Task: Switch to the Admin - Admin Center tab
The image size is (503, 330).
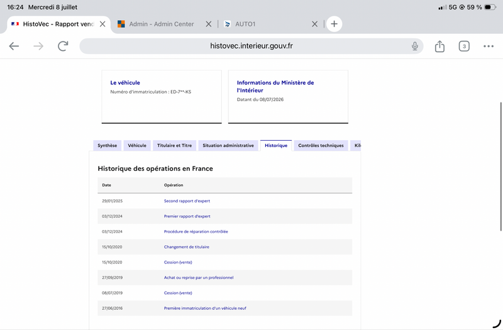Action: click(x=162, y=24)
